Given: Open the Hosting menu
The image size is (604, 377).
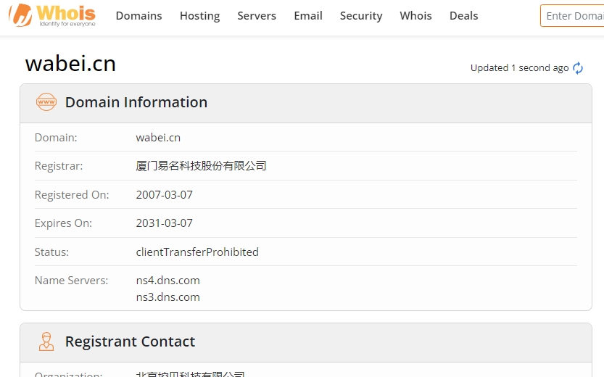Looking at the screenshot, I should (199, 16).
